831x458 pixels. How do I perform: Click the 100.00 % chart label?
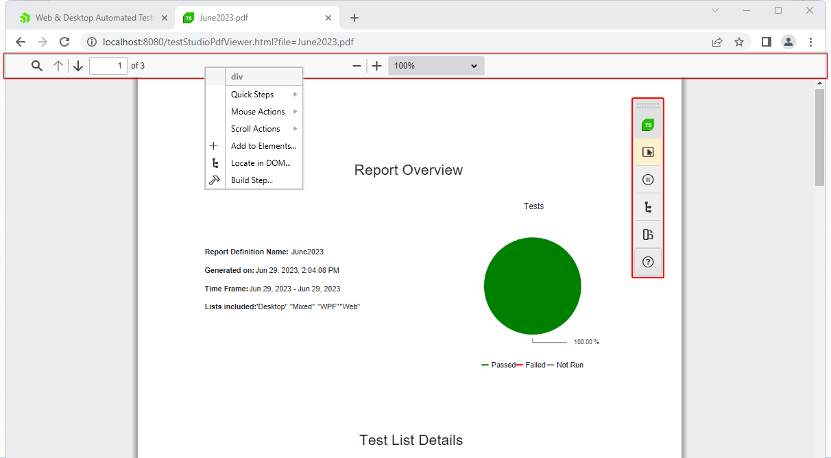click(587, 341)
